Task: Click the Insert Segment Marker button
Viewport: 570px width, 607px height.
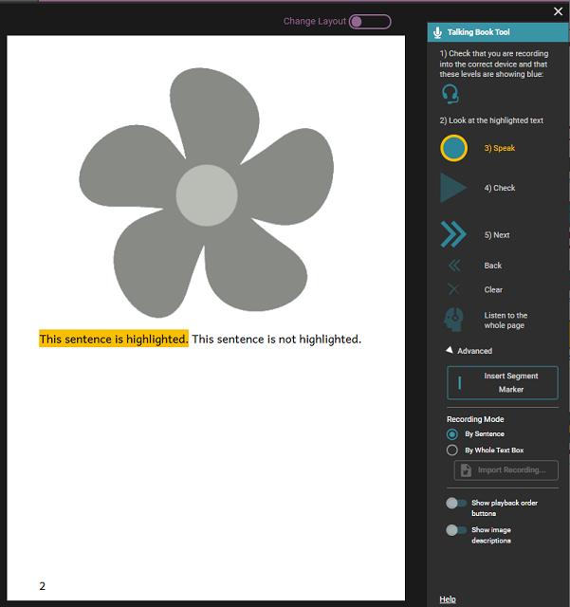Action: pos(503,383)
